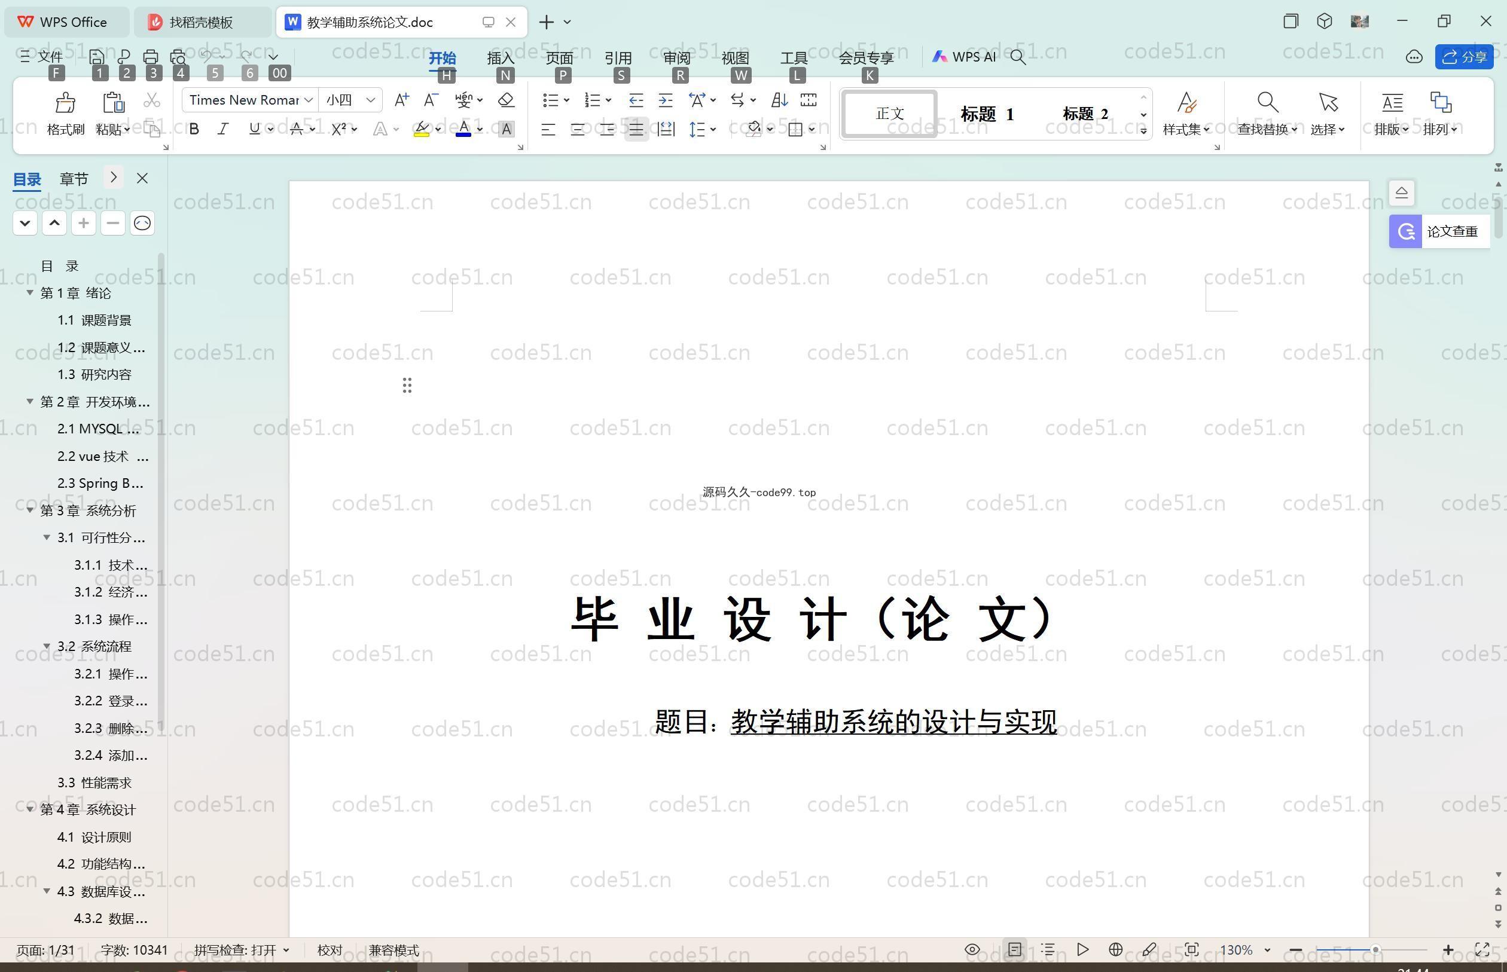Click the center align icon
The height and width of the screenshot is (972, 1507).
[x=577, y=129]
